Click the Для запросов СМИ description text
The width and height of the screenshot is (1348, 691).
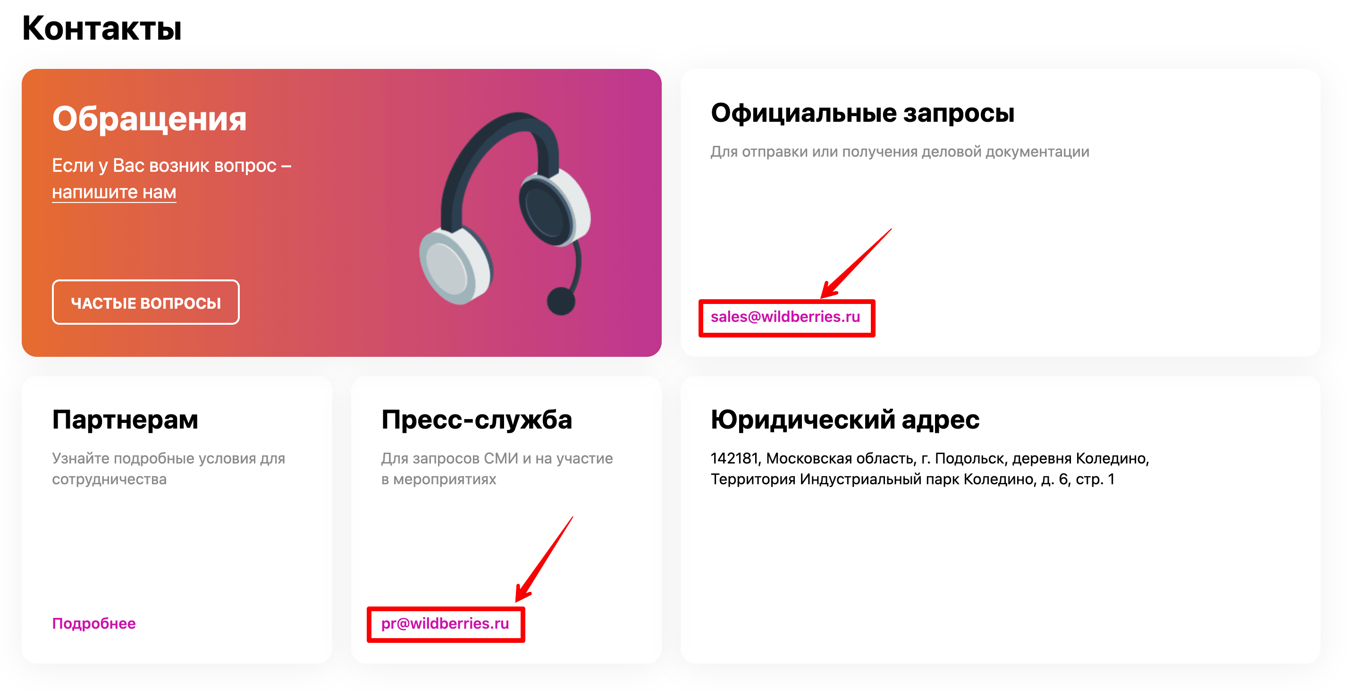[497, 469]
